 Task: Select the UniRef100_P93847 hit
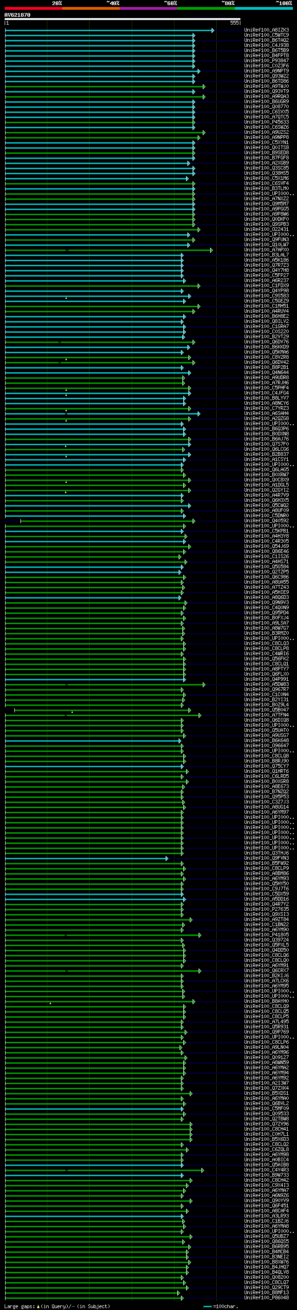click(266, 60)
